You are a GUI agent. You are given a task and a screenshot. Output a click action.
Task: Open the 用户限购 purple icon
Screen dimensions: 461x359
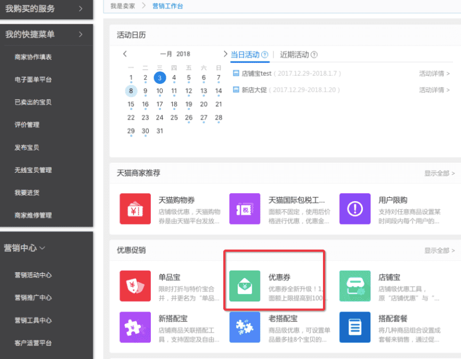pos(355,209)
